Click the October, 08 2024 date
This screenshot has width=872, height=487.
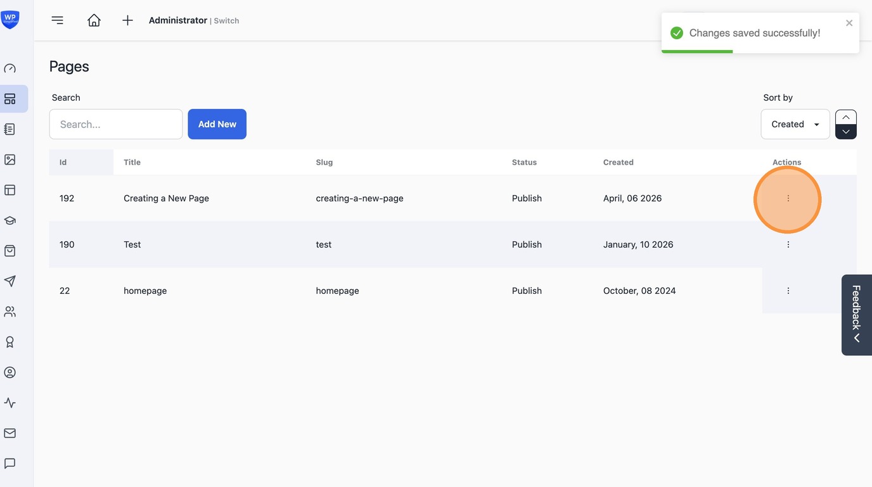coord(639,291)
